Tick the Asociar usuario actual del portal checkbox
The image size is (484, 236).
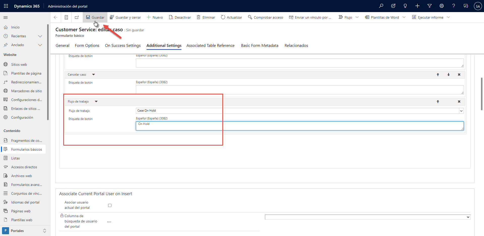(x=110, y=205)
